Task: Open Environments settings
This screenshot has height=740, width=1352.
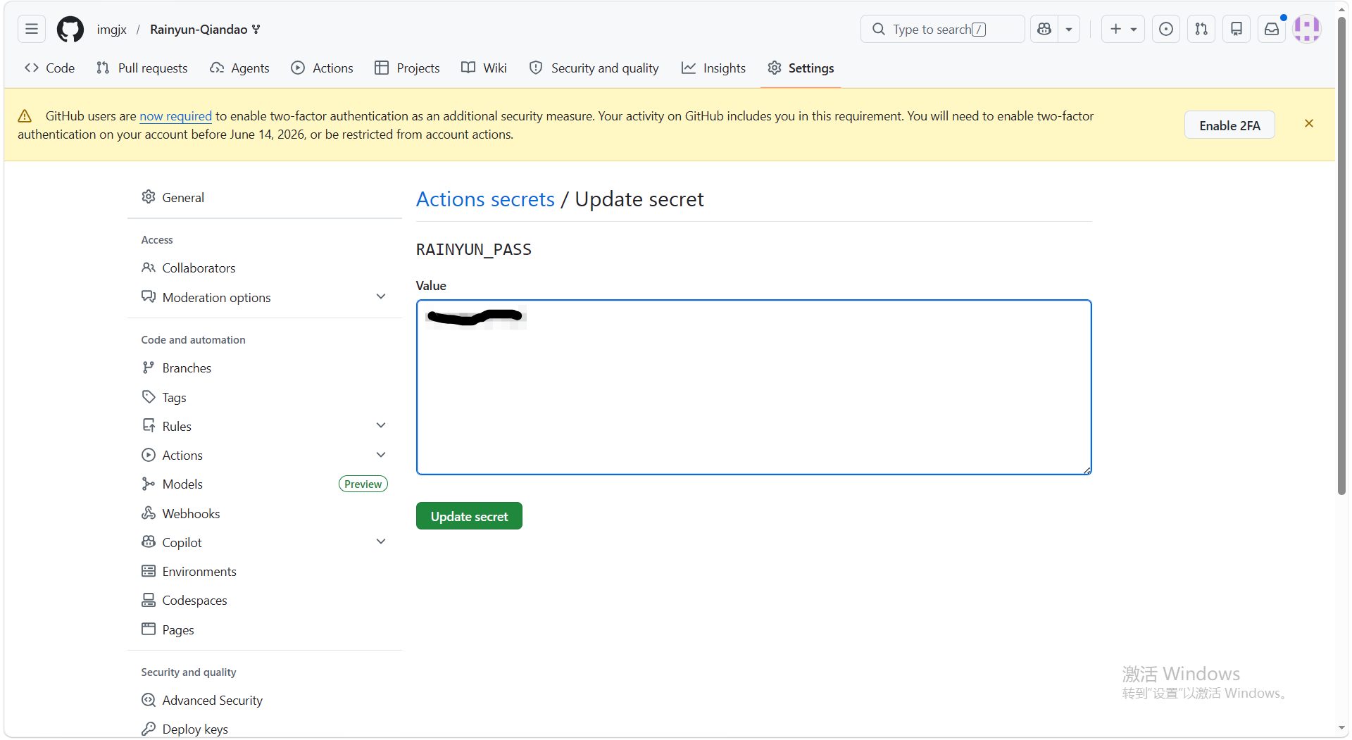Action: point(265,572)
